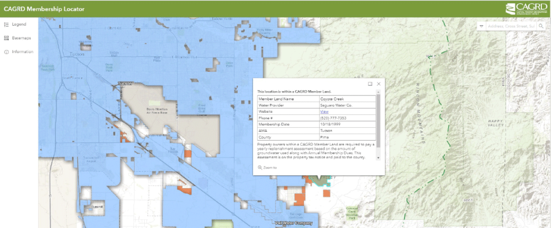
Task: Click the popup vertical scrollbar thumb
Action: [x=378, y=120]
